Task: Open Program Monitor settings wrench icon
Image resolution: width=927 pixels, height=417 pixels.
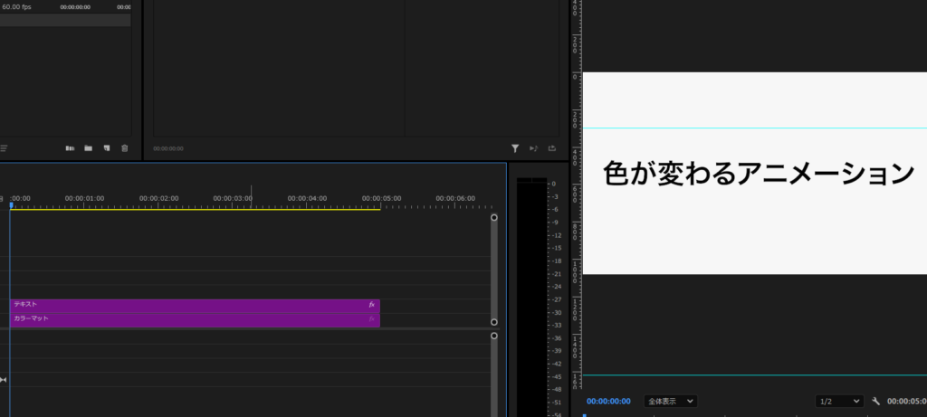Action: 875,401
